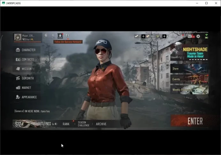The width and height of the screenshot is (221, 155).
Task: Check the green battery indicator
Action: point(207,38)
